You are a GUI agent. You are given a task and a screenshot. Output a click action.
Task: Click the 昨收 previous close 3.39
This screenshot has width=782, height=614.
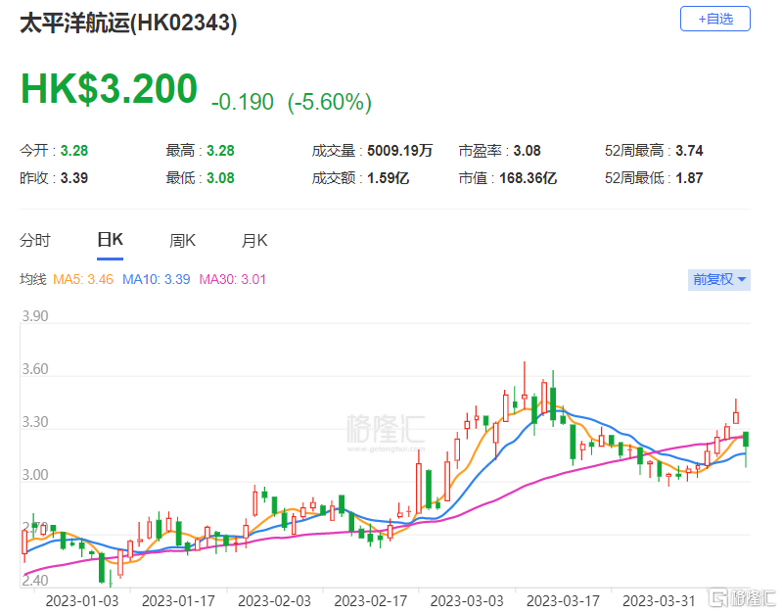click(74, 178)
